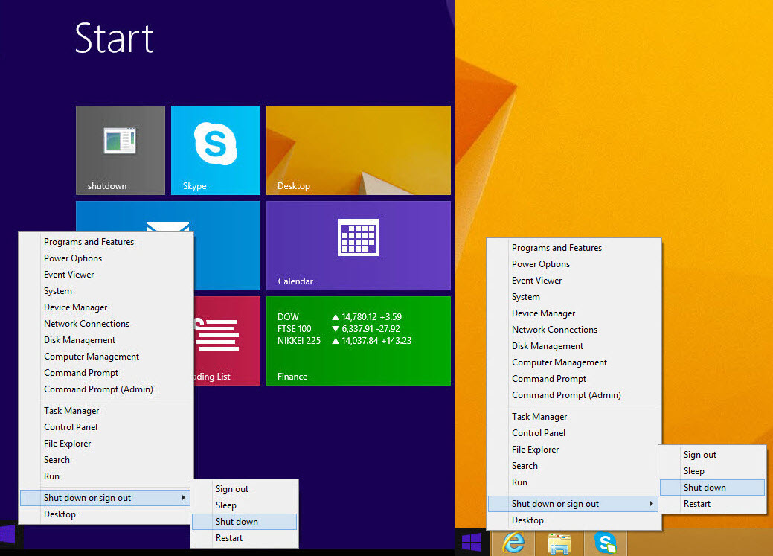The width and height of the screenshot is (773, 556).
Task: Open Command Prompt (Admin) in Start screen menu
Action: point(98,389)
